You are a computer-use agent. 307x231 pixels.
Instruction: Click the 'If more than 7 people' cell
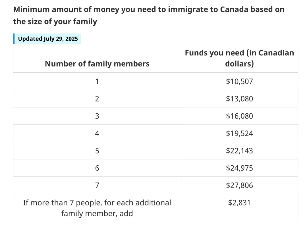pos(97,208)
